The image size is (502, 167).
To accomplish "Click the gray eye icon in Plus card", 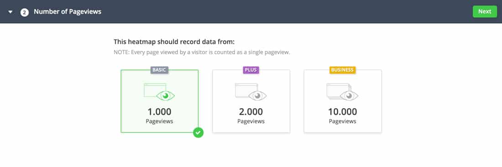I will [x=257, y=95].
